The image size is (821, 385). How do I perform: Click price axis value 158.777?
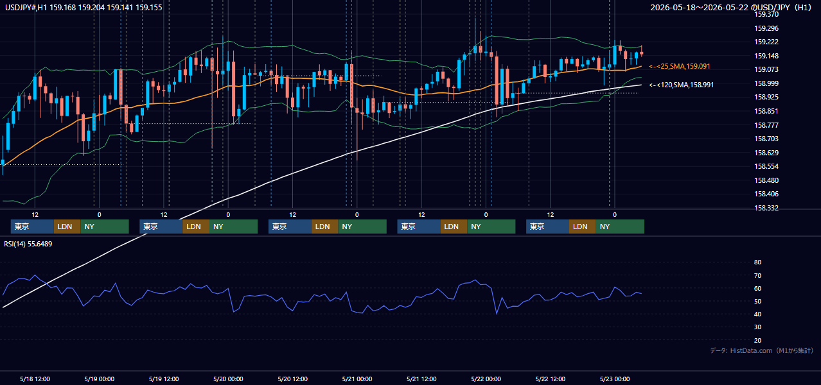(766, 125)
